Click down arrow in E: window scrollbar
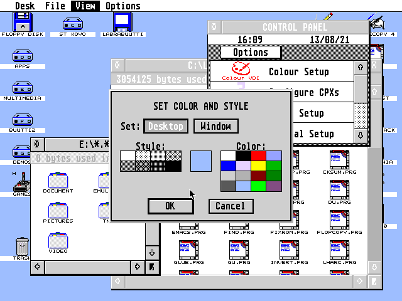Screen dimensions: 402x301 coord(152,253)
